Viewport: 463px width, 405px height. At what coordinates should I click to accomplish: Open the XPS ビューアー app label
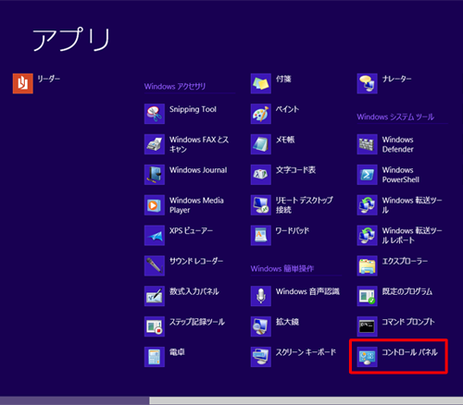(191, 231)
